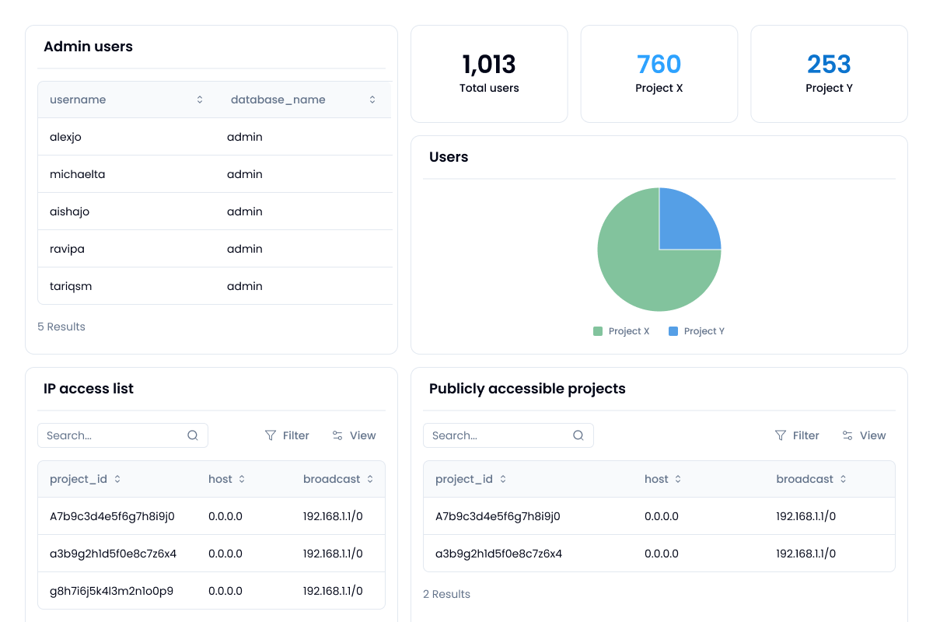
Task: Click the Total users stat card
Action: (x=489, y=73)
